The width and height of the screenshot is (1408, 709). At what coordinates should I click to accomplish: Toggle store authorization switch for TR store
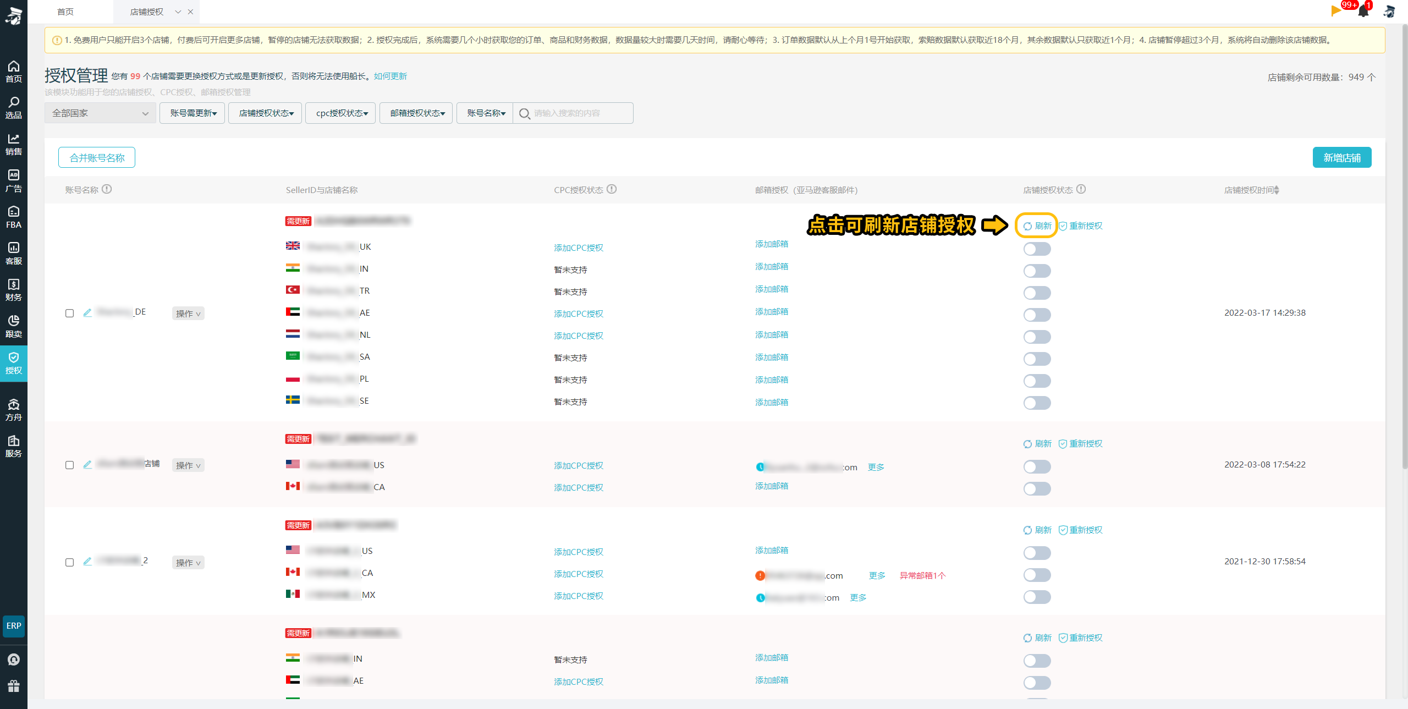tap(1037, 293)
